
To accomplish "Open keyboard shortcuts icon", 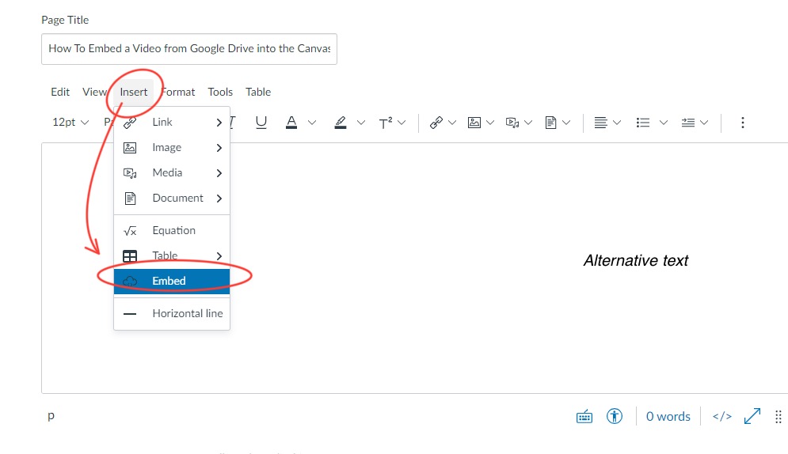I will point(584,416).
